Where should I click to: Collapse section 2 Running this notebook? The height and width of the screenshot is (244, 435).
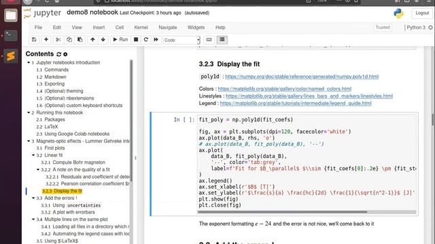[29, 113]
